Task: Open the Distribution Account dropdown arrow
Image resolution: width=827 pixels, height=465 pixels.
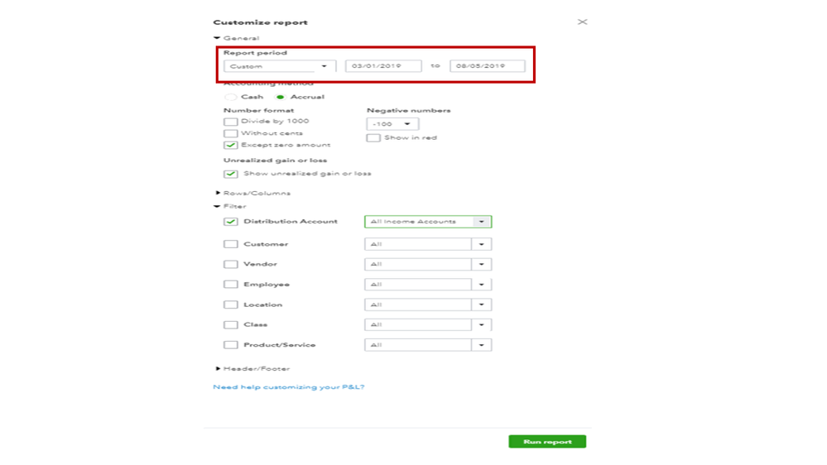Action: pos(481,222)
